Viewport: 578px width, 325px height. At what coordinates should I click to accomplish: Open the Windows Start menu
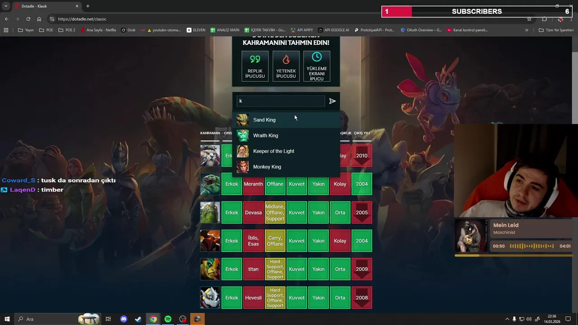coord(7,319)
